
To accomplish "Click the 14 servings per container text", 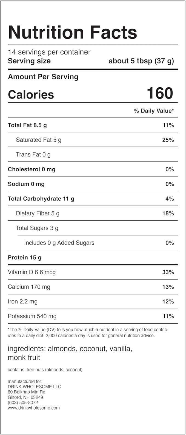I will (49, 52).
